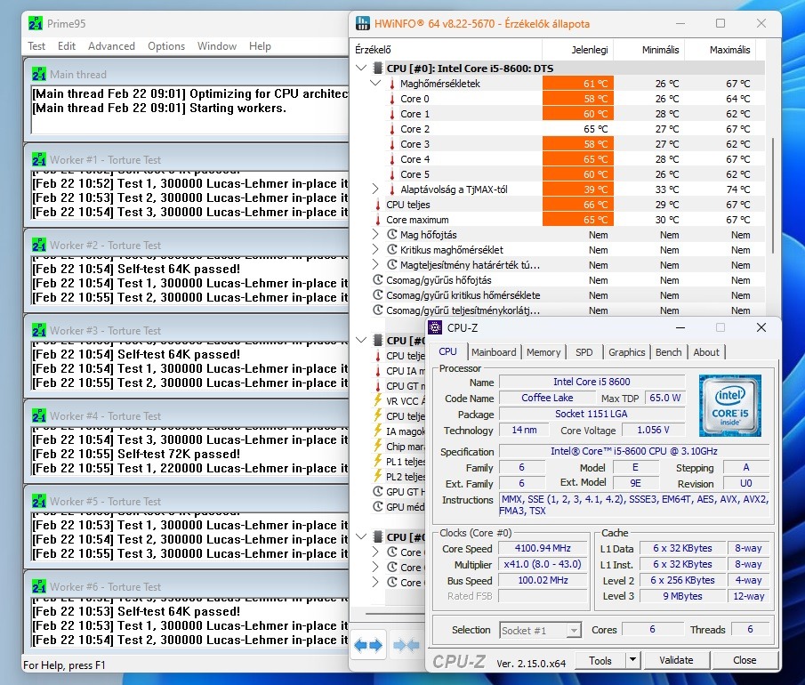Switch to the Bench tab in CPU-Z
The width and height of the screenshot is (805, 685).
(x=668, y=352)
